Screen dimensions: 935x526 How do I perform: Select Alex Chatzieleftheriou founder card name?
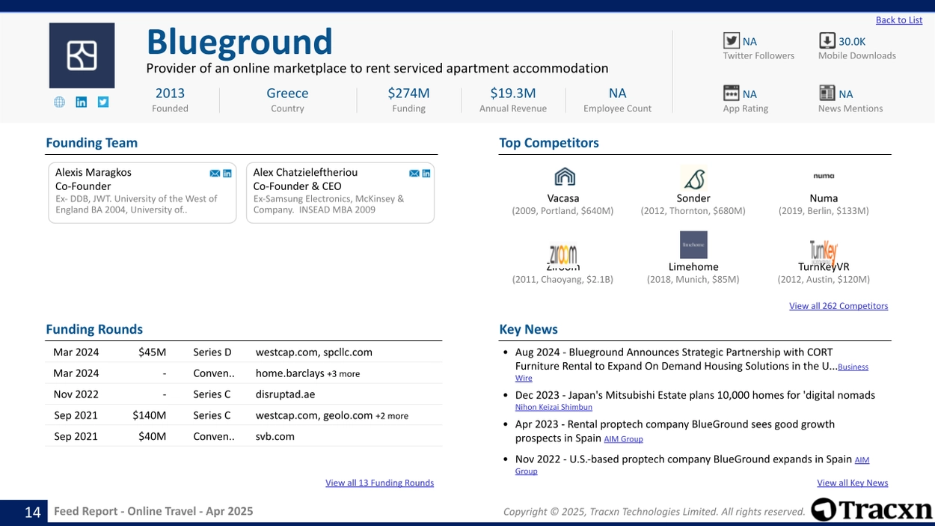click(305, 172)
